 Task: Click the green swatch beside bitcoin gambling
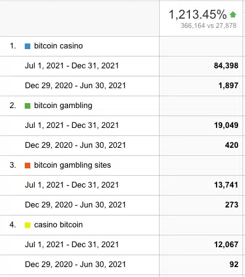[x=27, y=106]
